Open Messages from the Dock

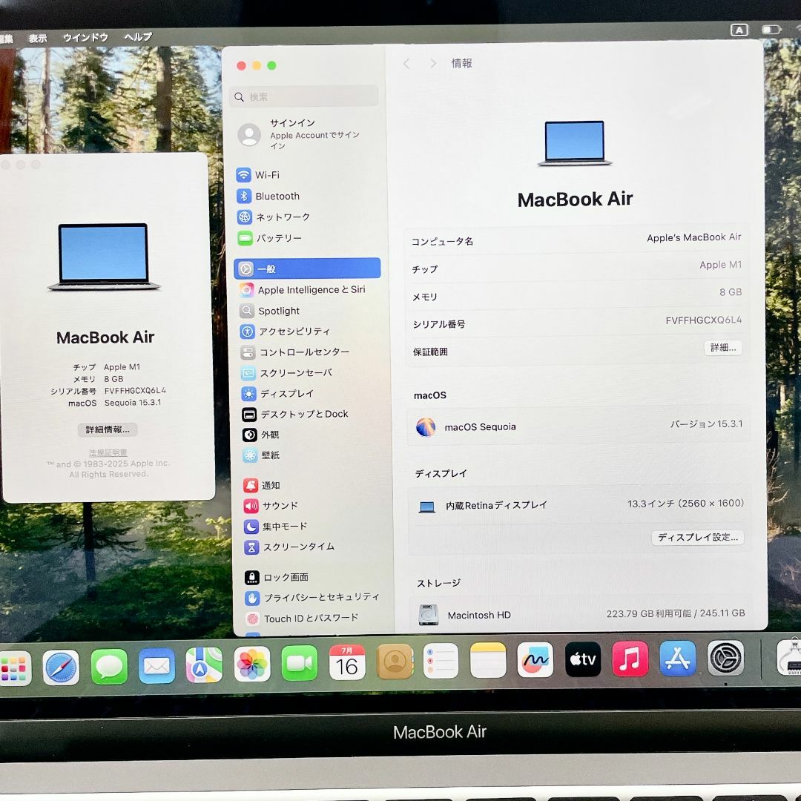tap(109, 666)
